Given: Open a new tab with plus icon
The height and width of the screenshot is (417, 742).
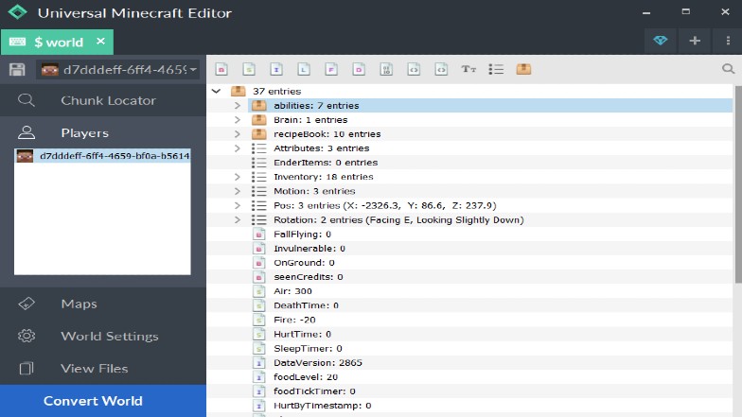Looking at the screenshot, I should [x=695, y=40].
